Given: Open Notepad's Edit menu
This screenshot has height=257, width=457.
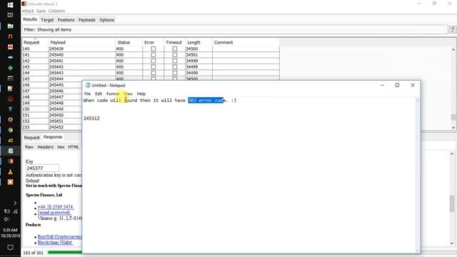Looking at the screenshot, I should click(x=99, y=94).
